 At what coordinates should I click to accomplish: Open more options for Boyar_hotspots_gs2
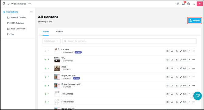[x=194, y=86]
